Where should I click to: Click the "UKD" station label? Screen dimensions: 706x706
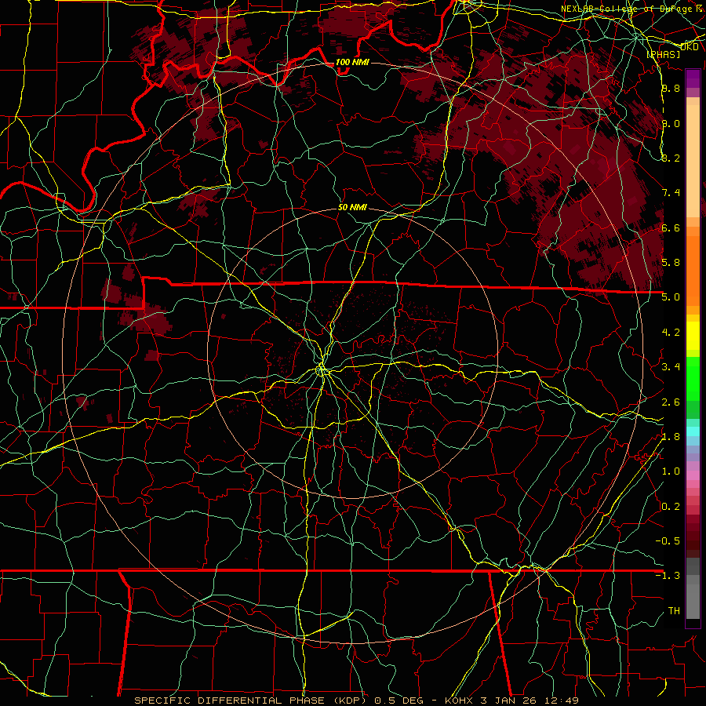tap(690, 46)
